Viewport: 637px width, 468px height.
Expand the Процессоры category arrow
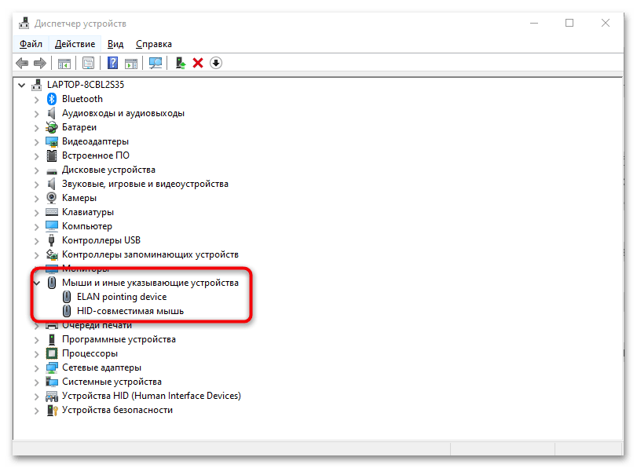pyautogui.click(x=37, y=354)
